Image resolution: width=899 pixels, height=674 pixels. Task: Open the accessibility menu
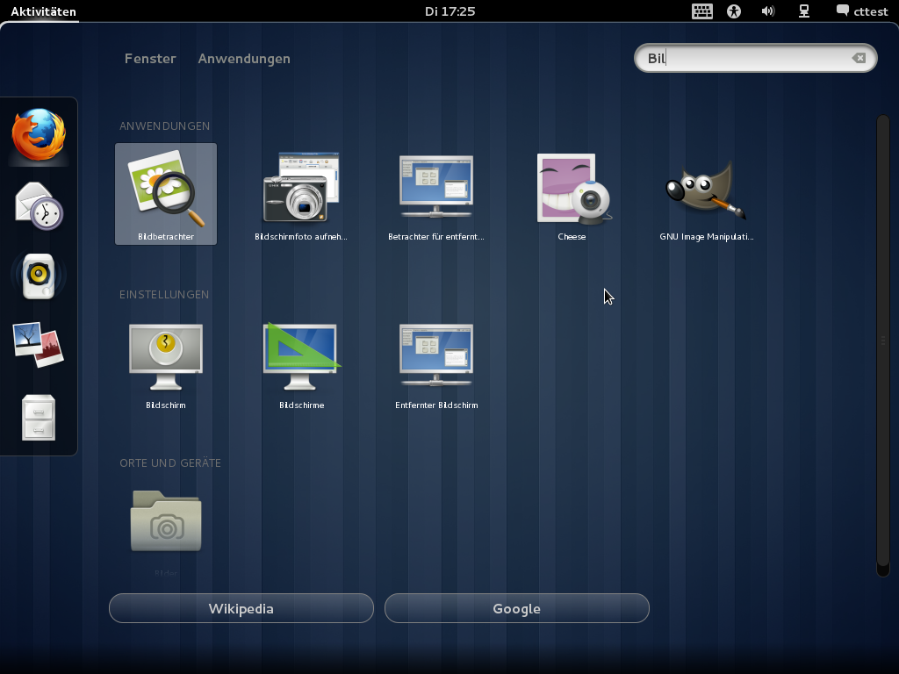[734, 11]
